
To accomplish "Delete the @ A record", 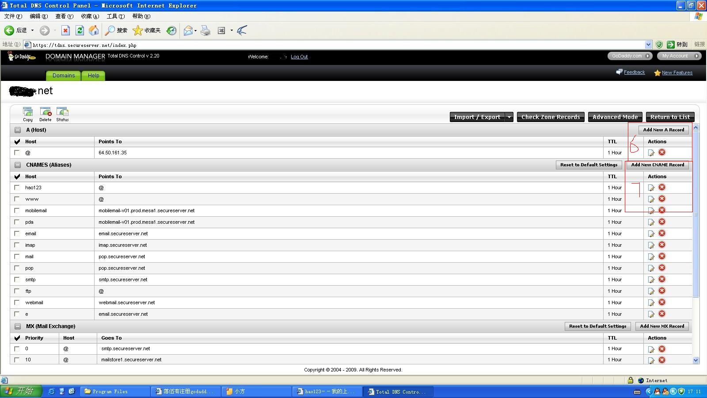I will tap(662, 152).
